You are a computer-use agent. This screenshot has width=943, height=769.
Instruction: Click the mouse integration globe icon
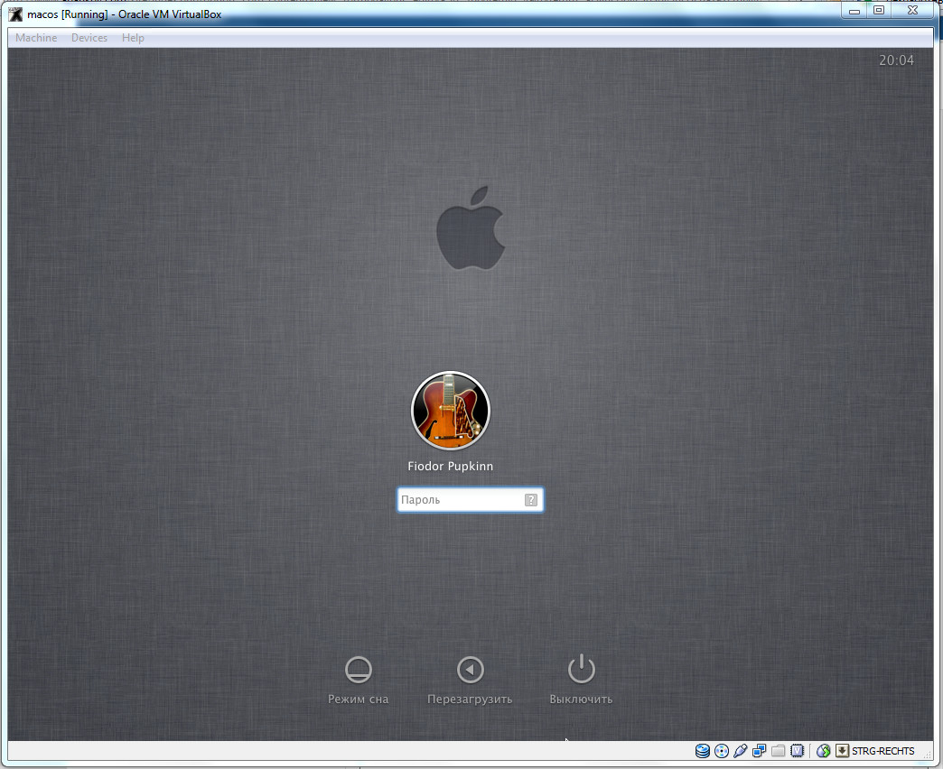click(823, 751)
